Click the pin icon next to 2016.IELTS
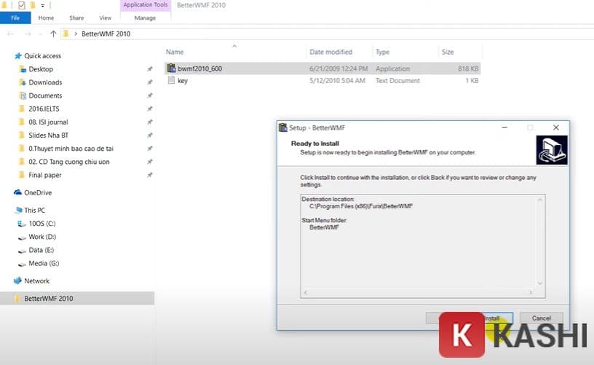 pyautogui.click(x=150, y=109)
